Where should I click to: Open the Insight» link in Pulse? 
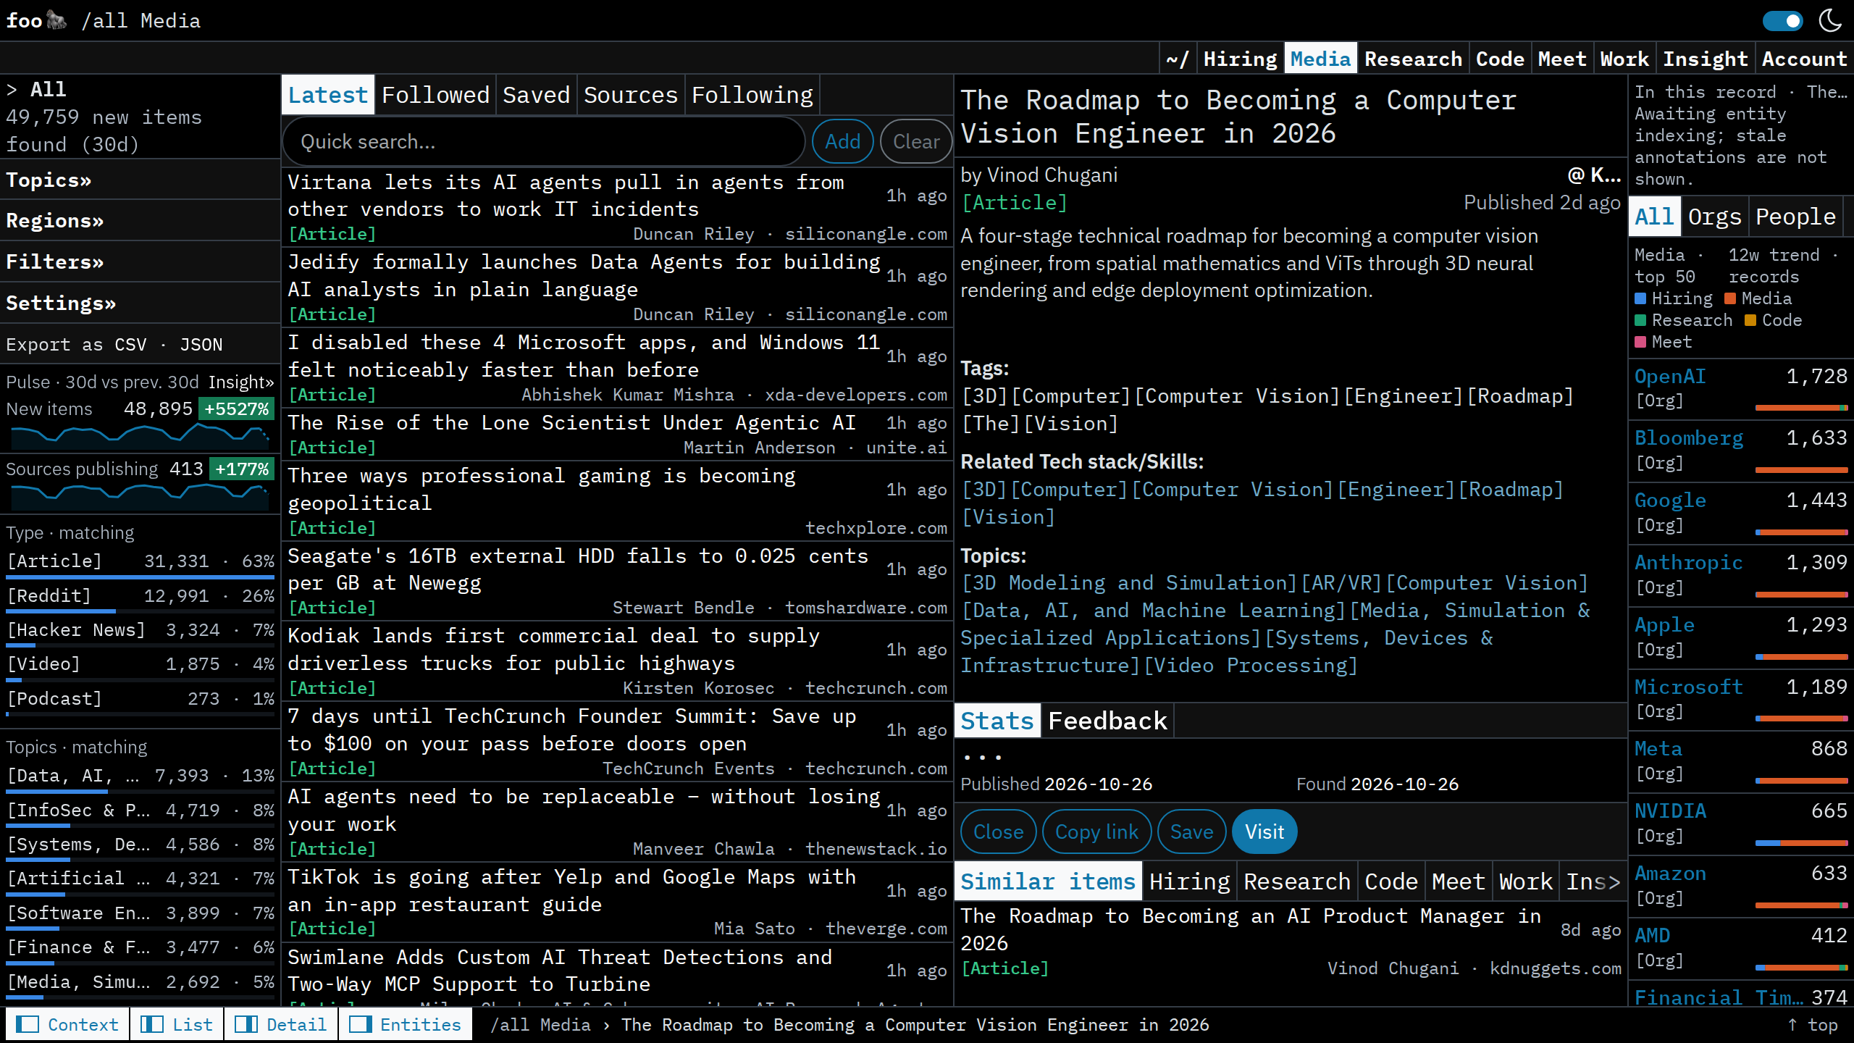[241, 382]
